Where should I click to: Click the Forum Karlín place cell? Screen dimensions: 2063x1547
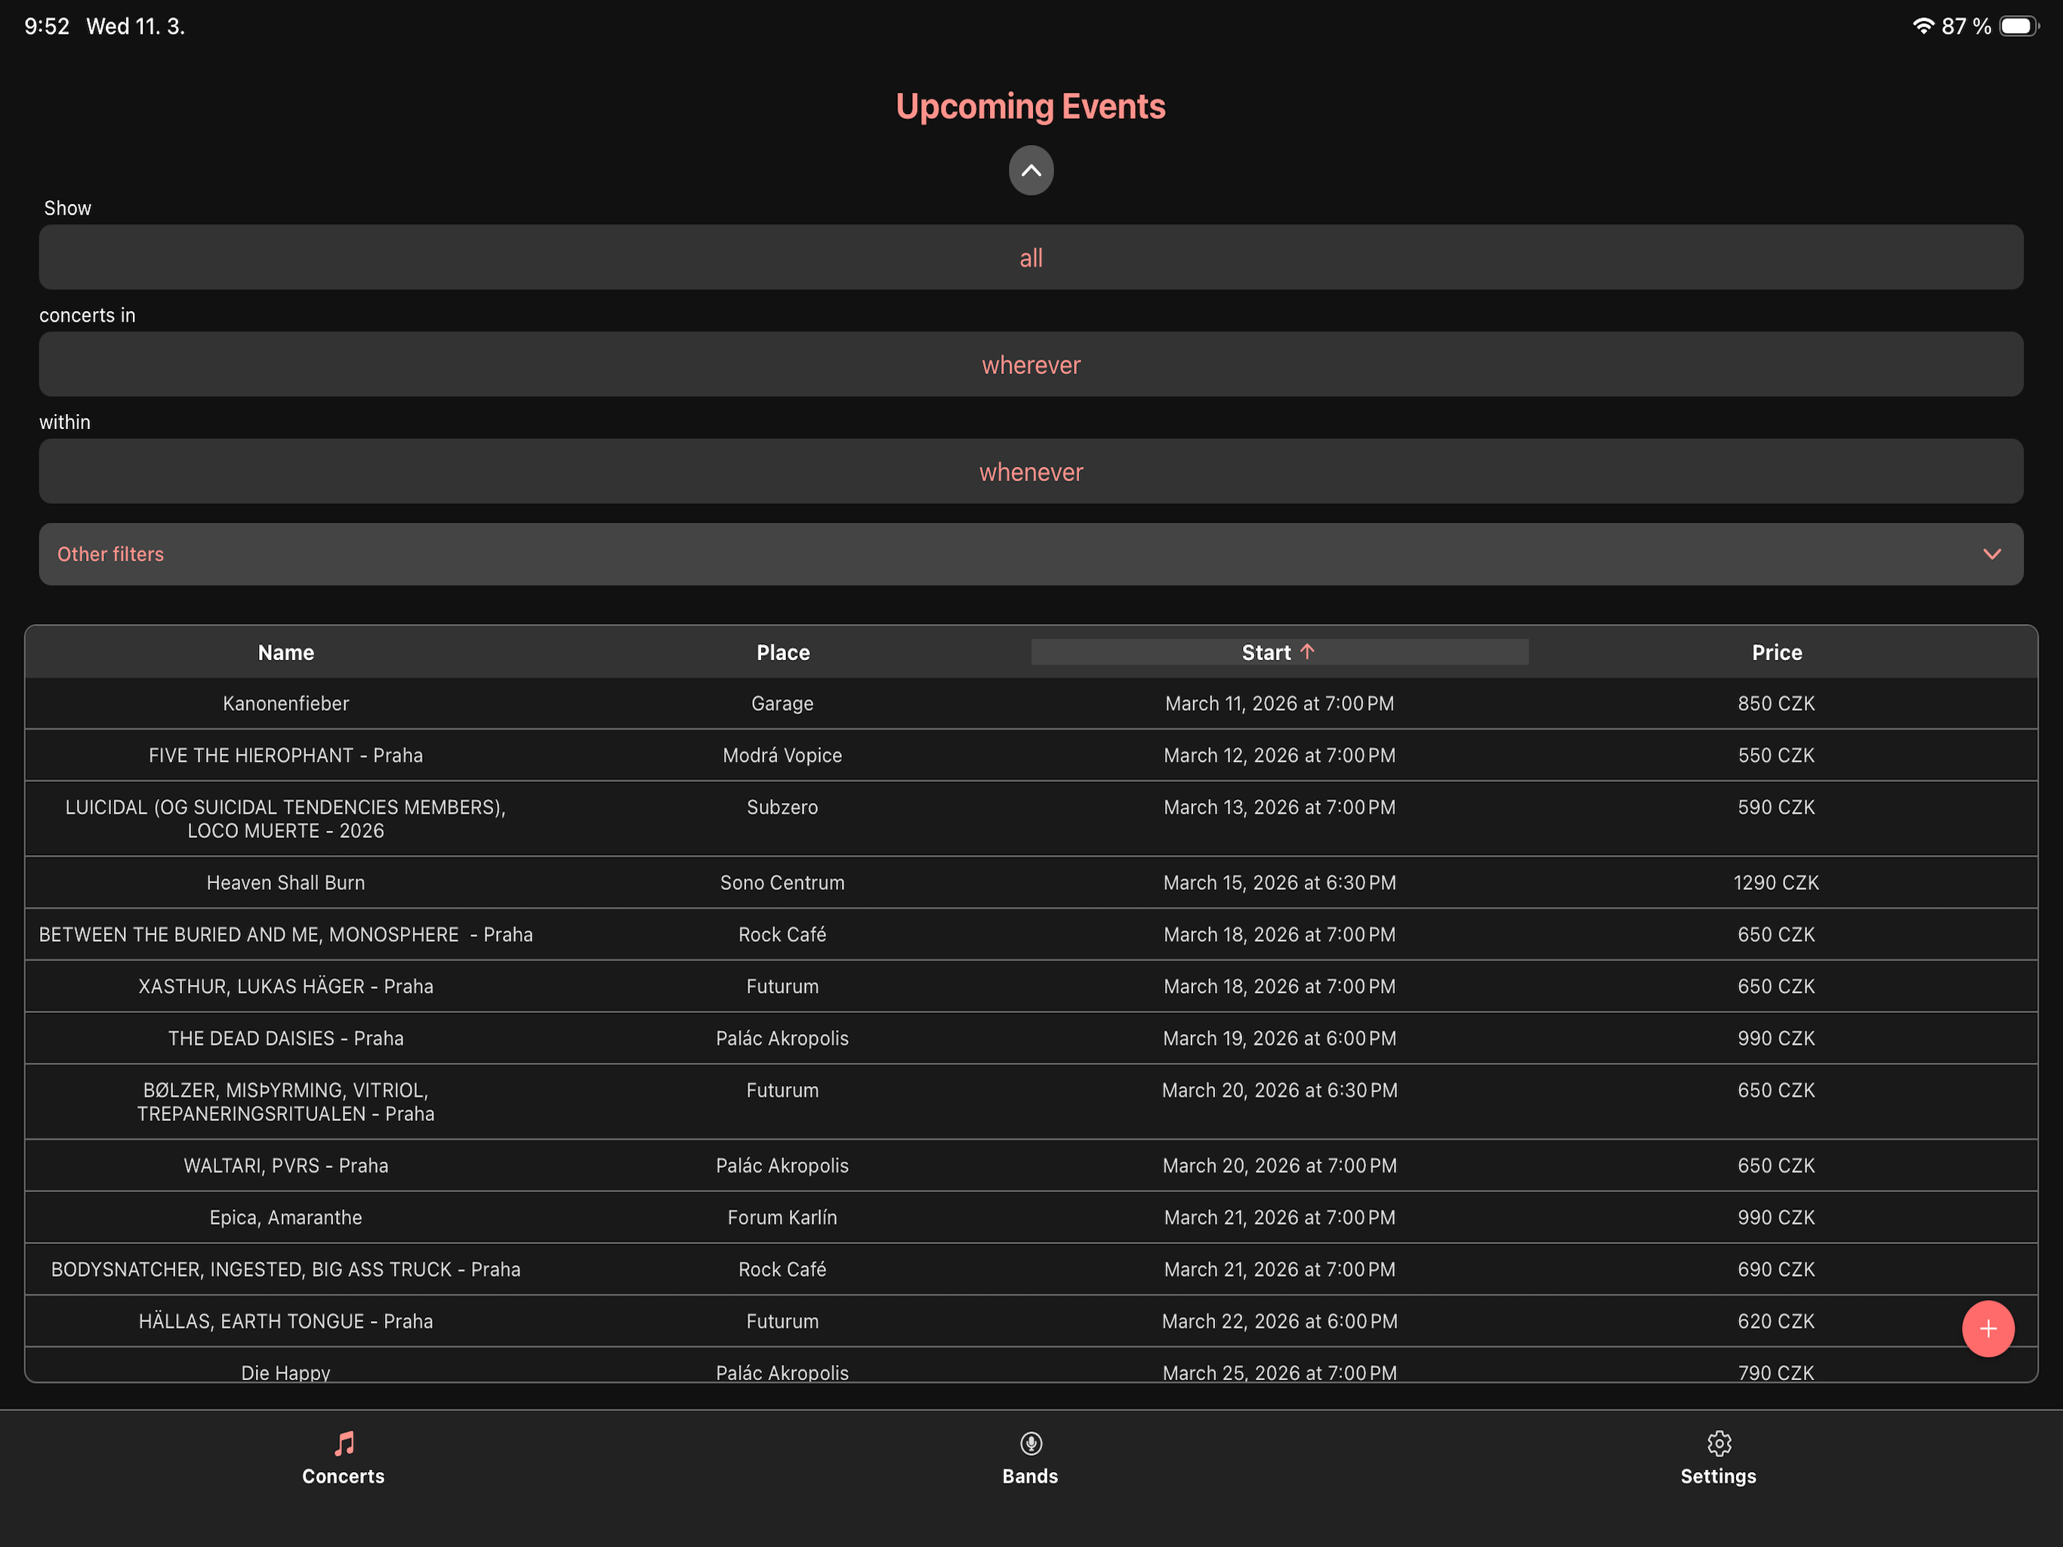point(782,1218)
